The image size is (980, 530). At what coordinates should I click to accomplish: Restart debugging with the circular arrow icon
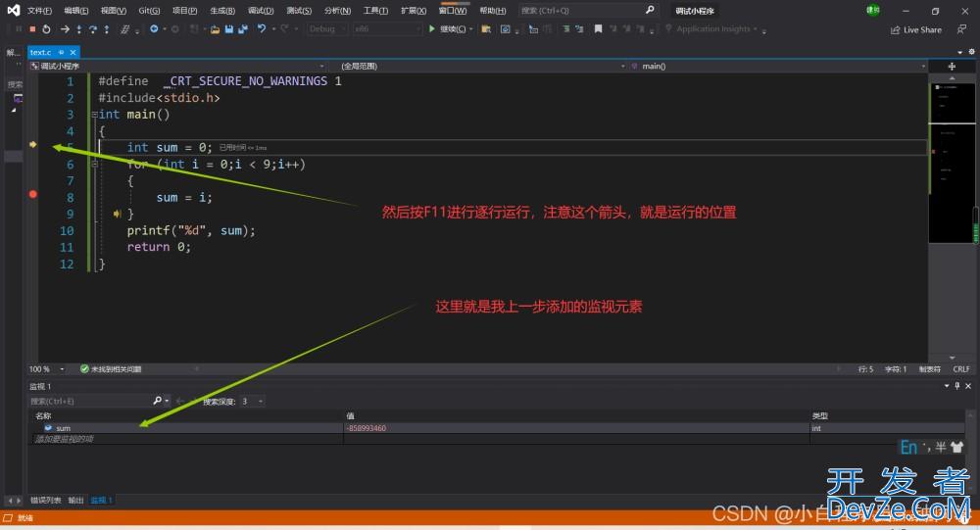tap(46, 28)
